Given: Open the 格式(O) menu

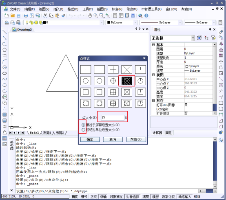Looking at the screenshot, I should tap(73, 9).
